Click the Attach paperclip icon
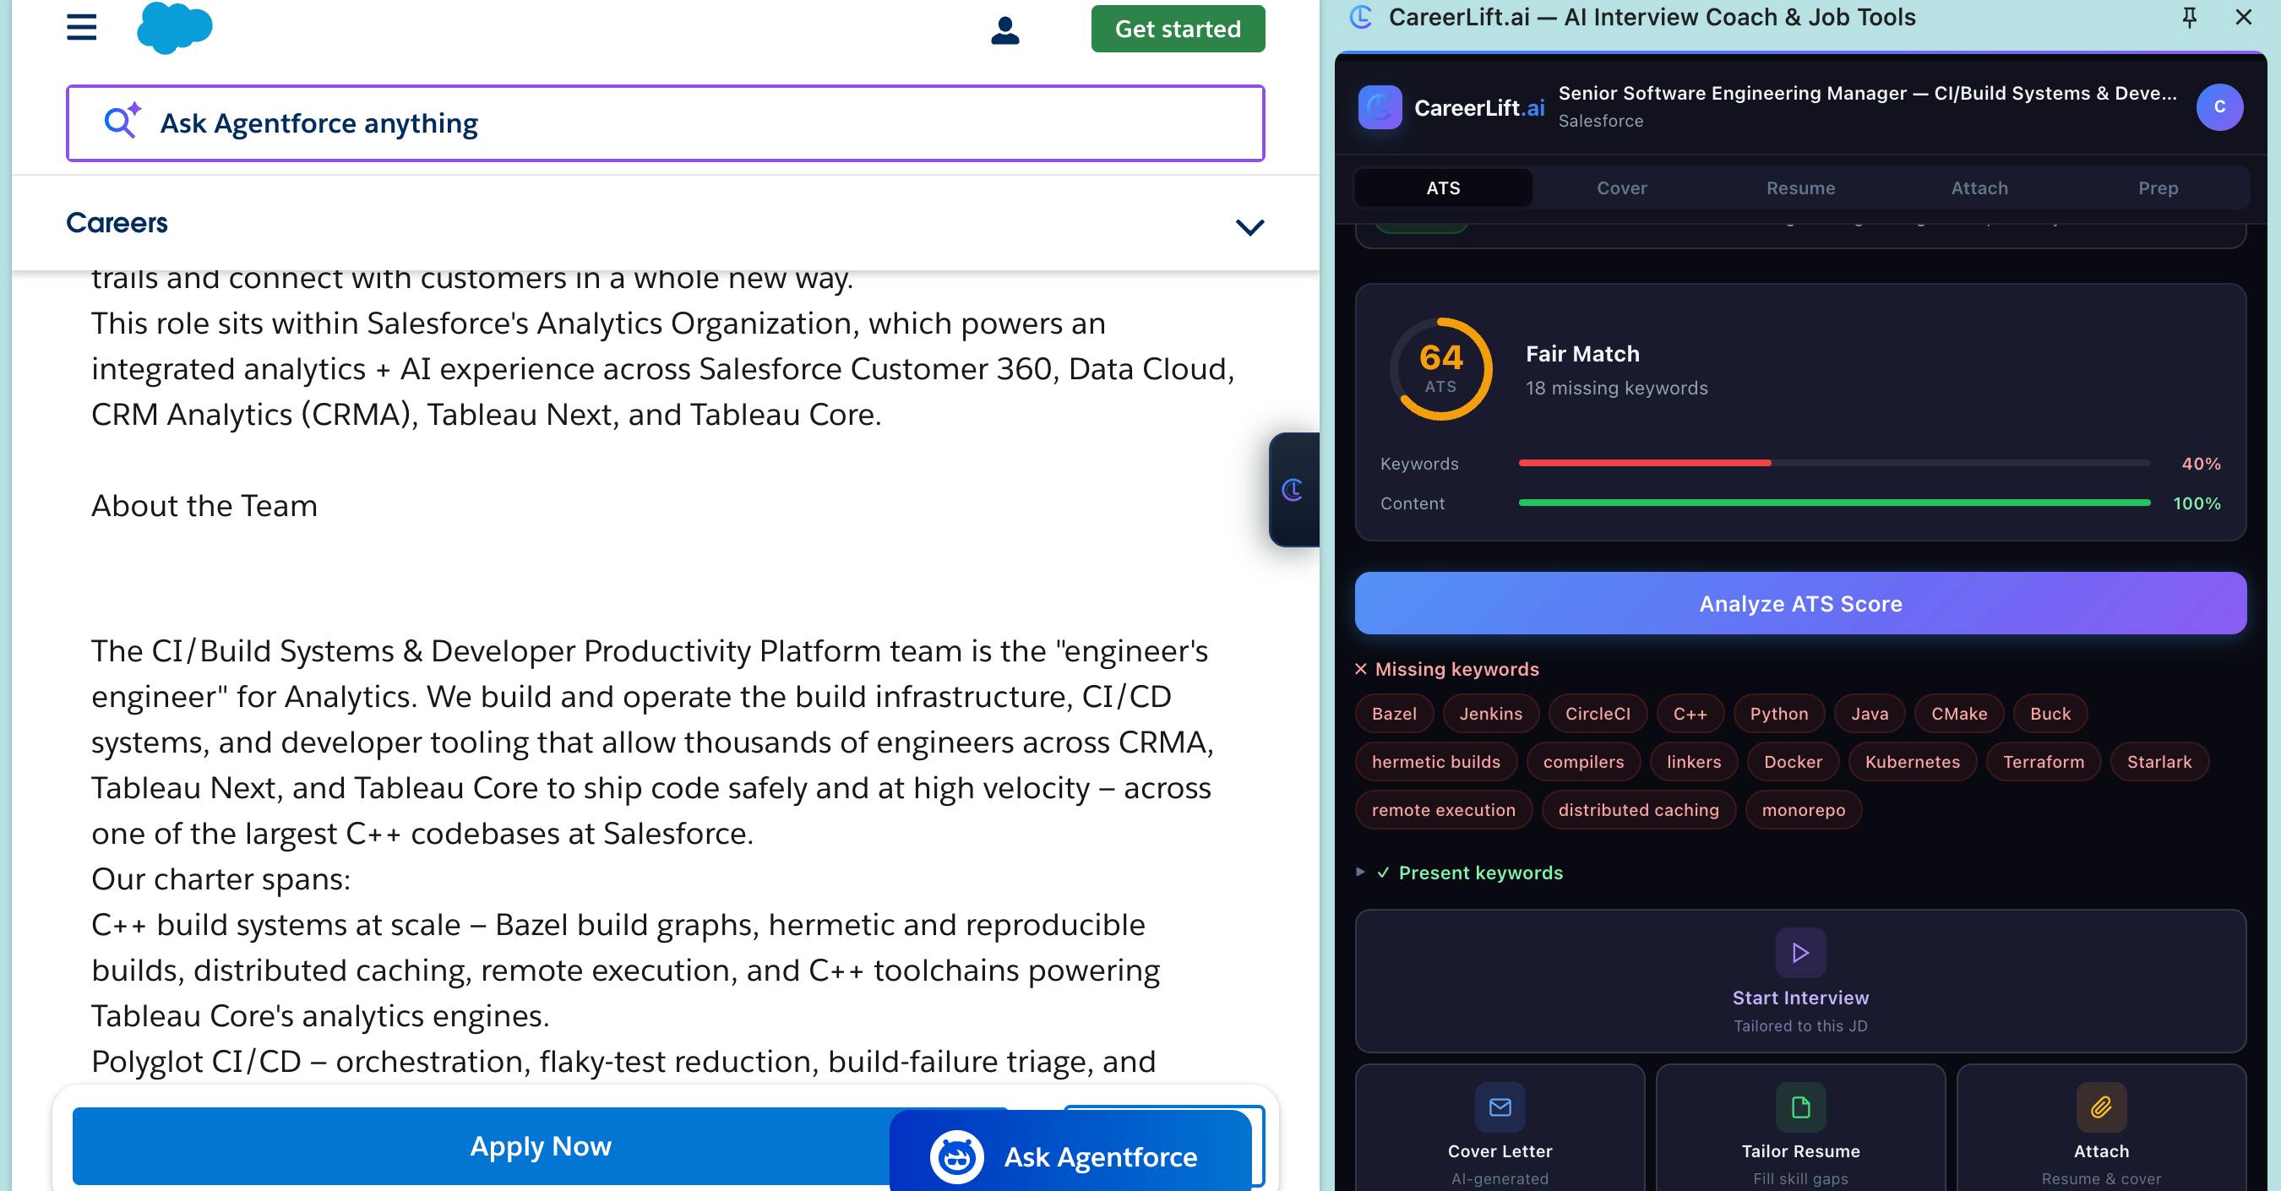Viewport: 2281px width, 1191px height. [2101, 1107]
